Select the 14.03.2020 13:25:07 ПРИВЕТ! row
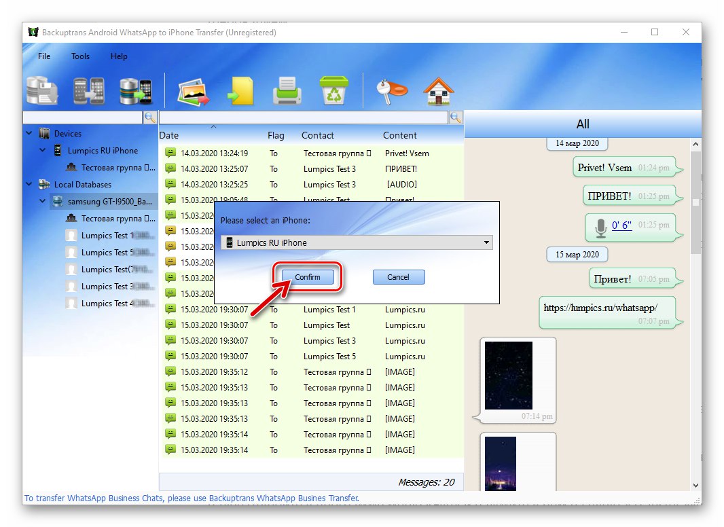This screenshot has height=527, width=724. click(x=311, y=168)
